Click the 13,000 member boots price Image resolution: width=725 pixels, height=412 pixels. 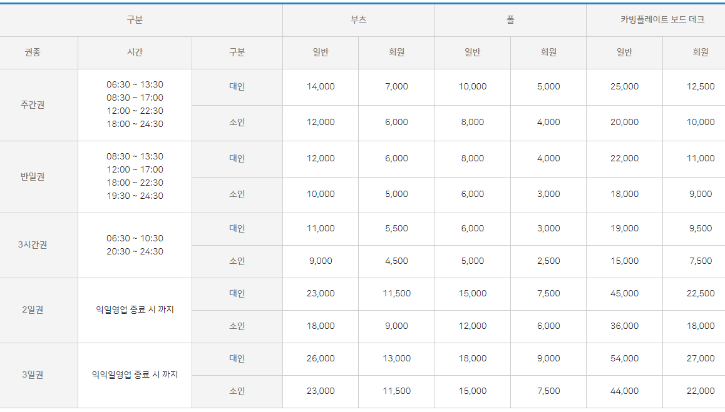(x=397, y=359)
